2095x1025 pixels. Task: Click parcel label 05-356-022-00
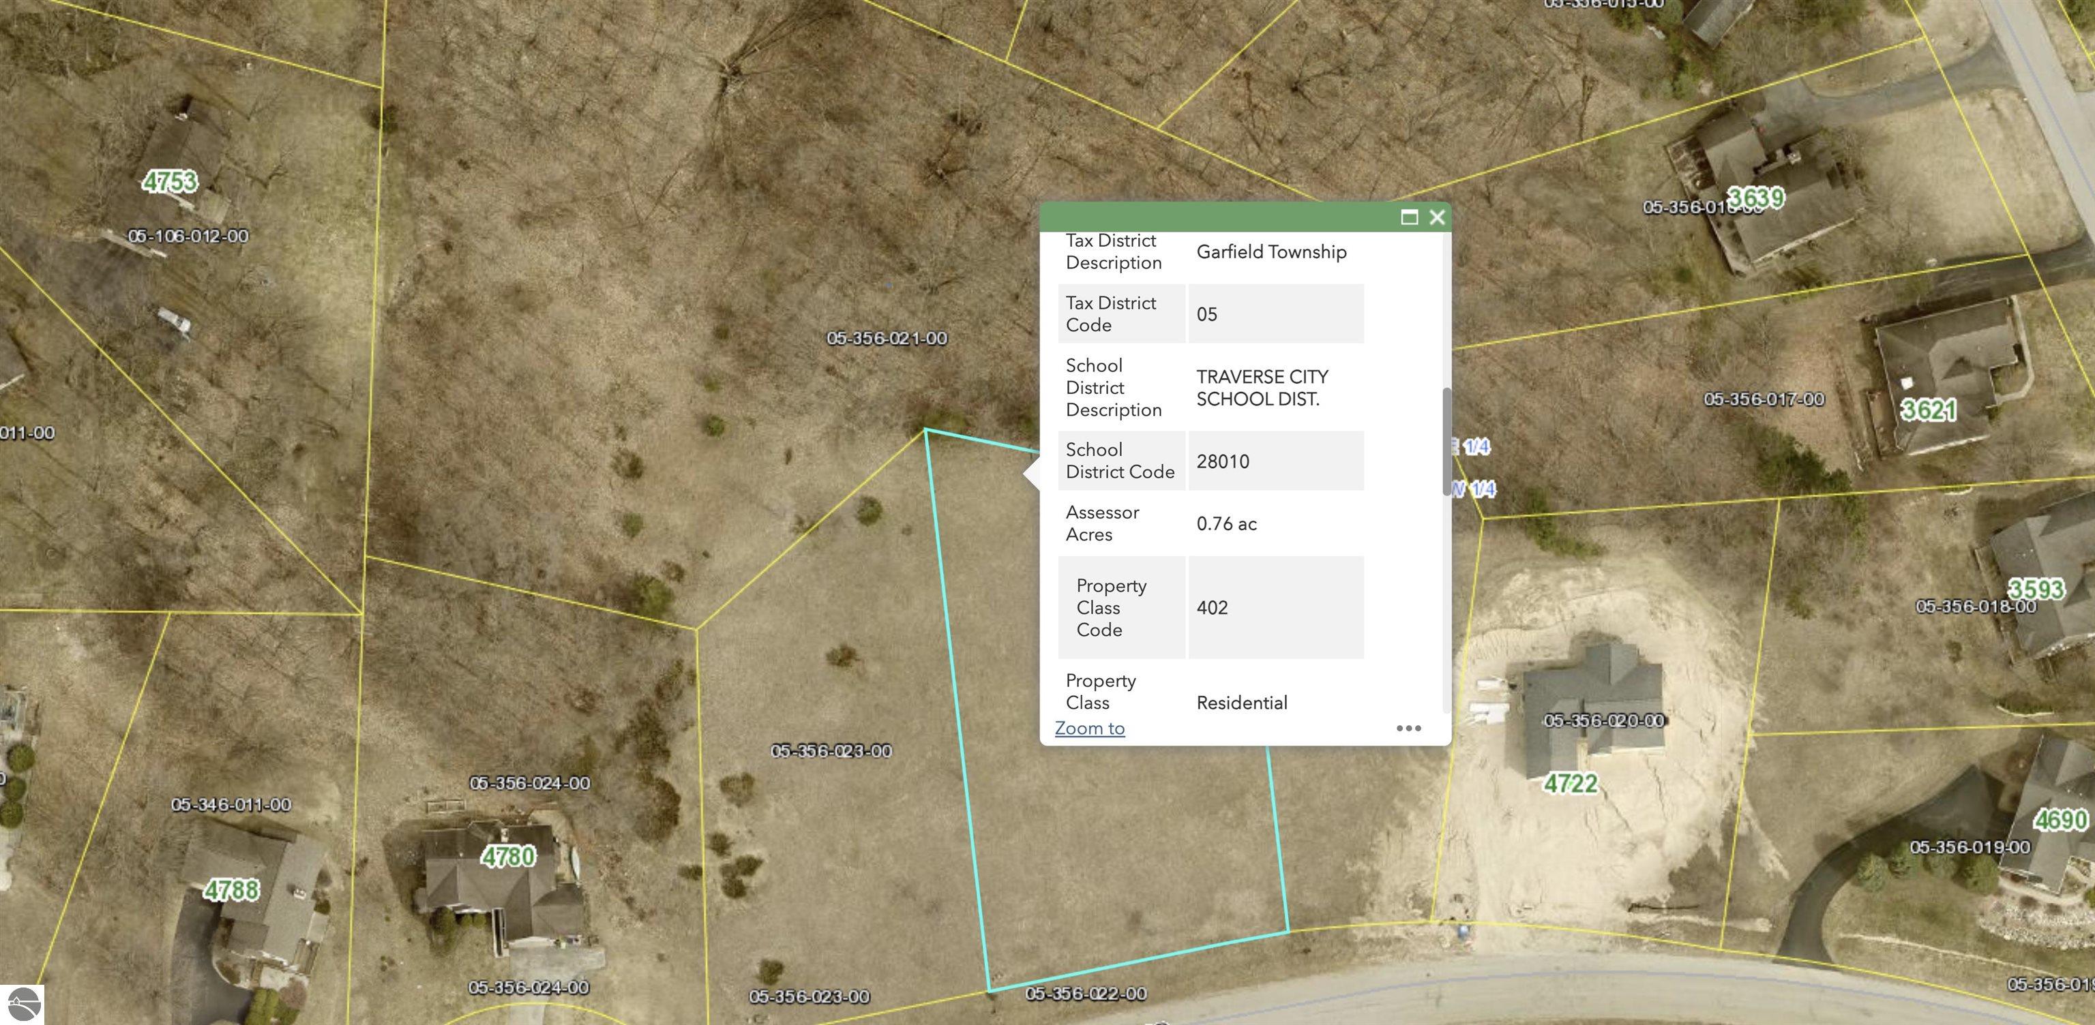click(x=1085, y=993)
